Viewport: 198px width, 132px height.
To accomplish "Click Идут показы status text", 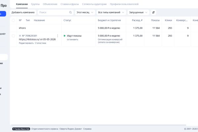I will (x=74, y=36).
